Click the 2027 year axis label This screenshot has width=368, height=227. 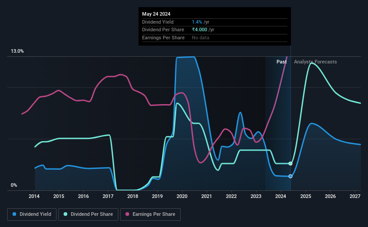click(355, 196)
